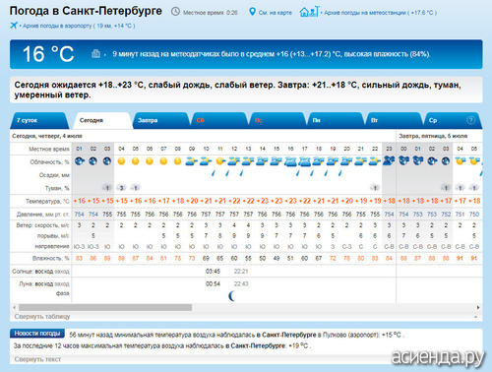Click the cloudiness icon at hour 19
The width and height of the screenshot is (492, 372).
(333, 161)
